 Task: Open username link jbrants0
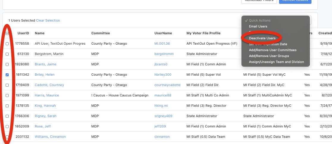point(161,64)
